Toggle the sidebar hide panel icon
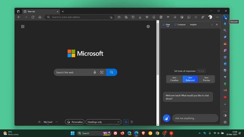Image resolution: width=244 pixels, height=137 pixels. pos(225,115)
